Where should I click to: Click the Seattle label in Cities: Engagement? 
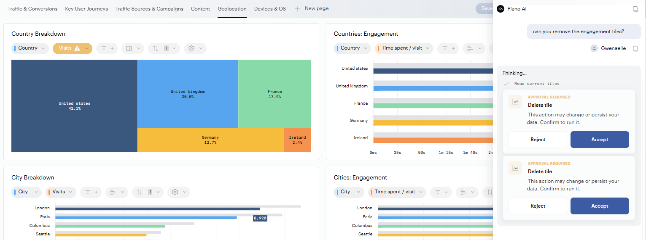pos(366,234)
